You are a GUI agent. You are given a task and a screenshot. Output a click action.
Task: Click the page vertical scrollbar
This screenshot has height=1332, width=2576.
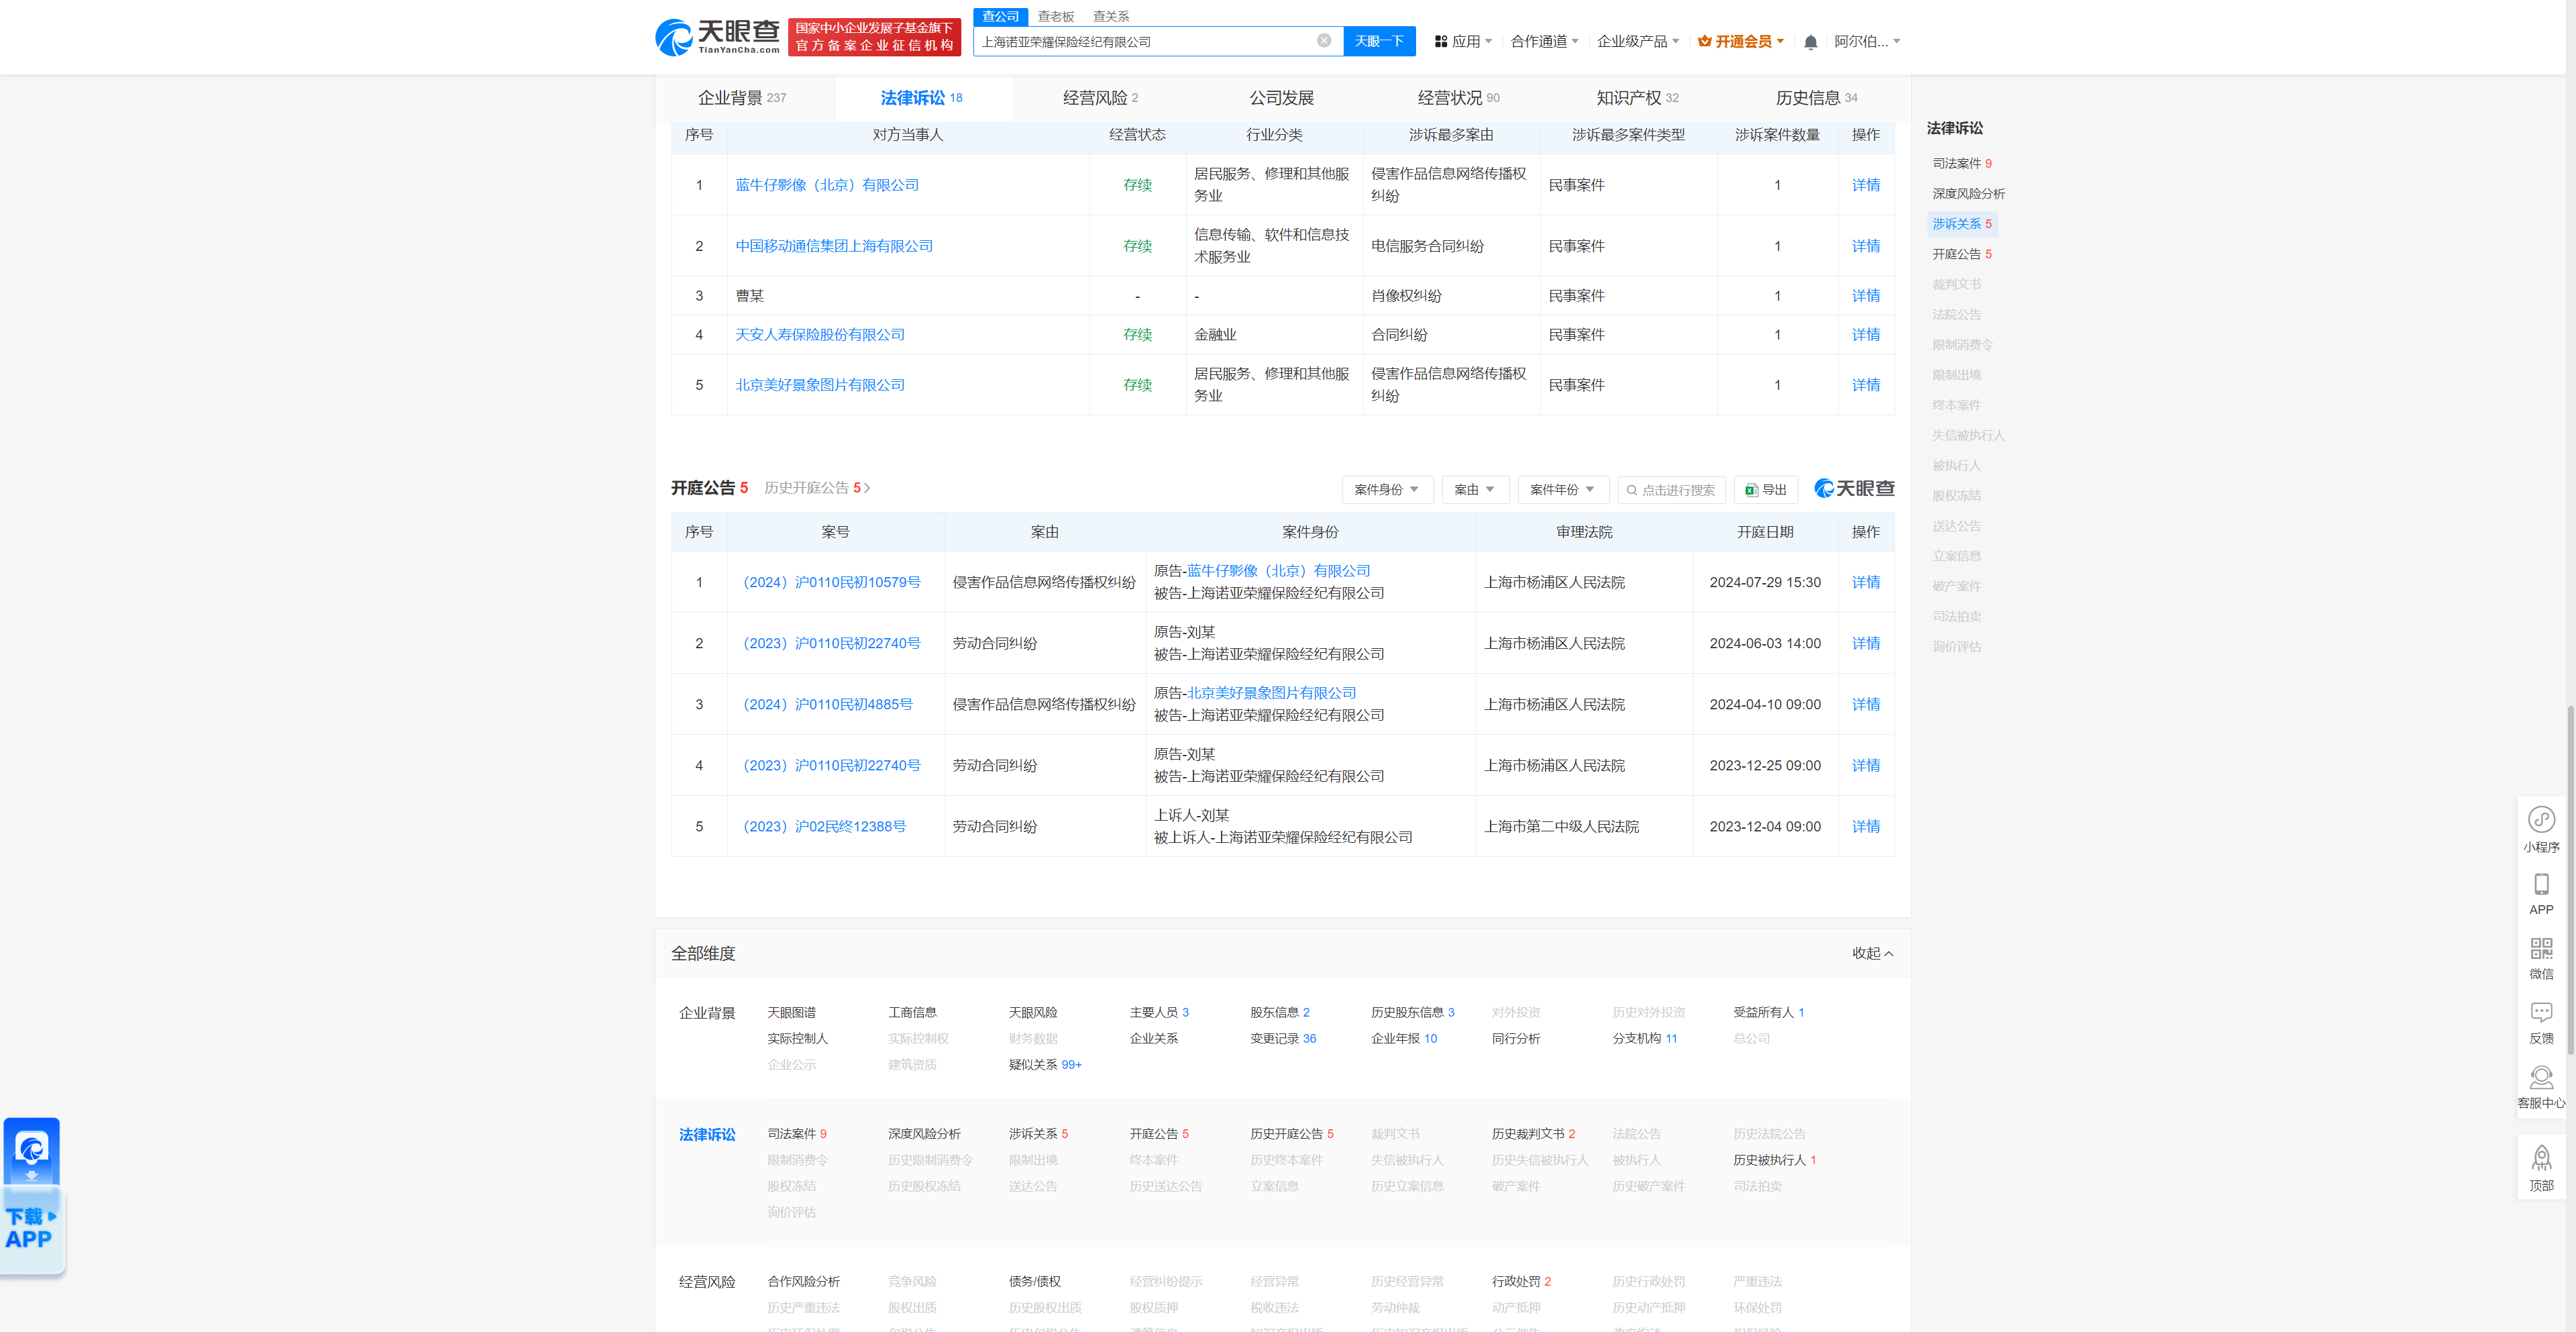click(2570, 880)
